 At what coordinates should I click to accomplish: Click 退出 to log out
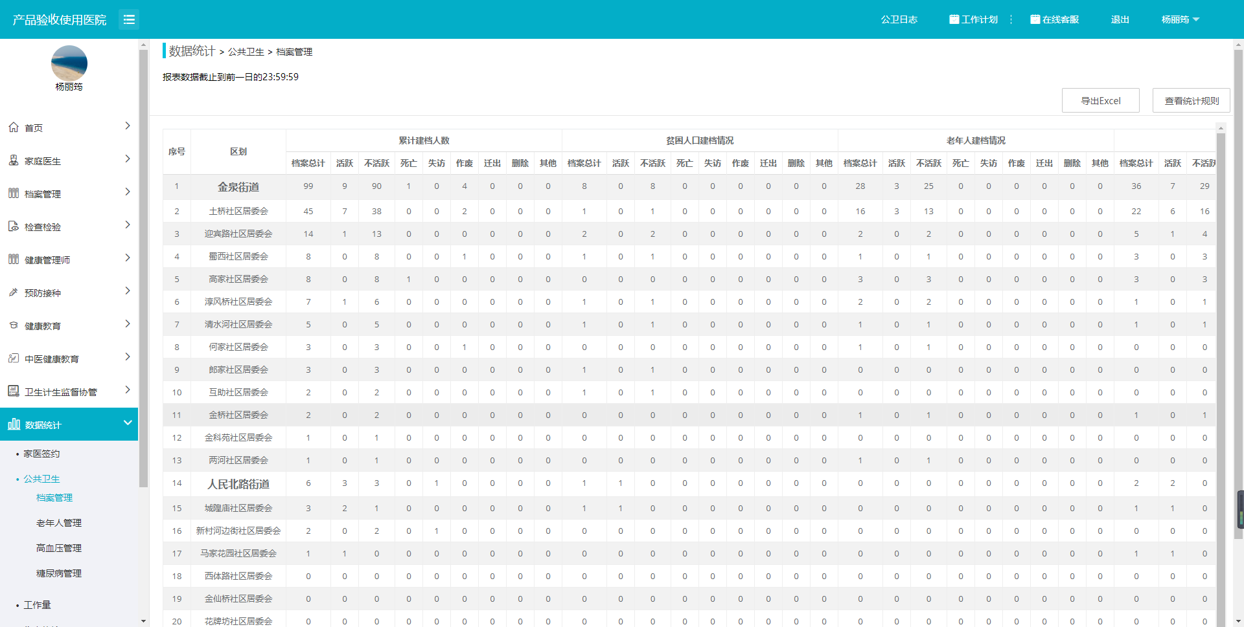[x=1120, y=19]
